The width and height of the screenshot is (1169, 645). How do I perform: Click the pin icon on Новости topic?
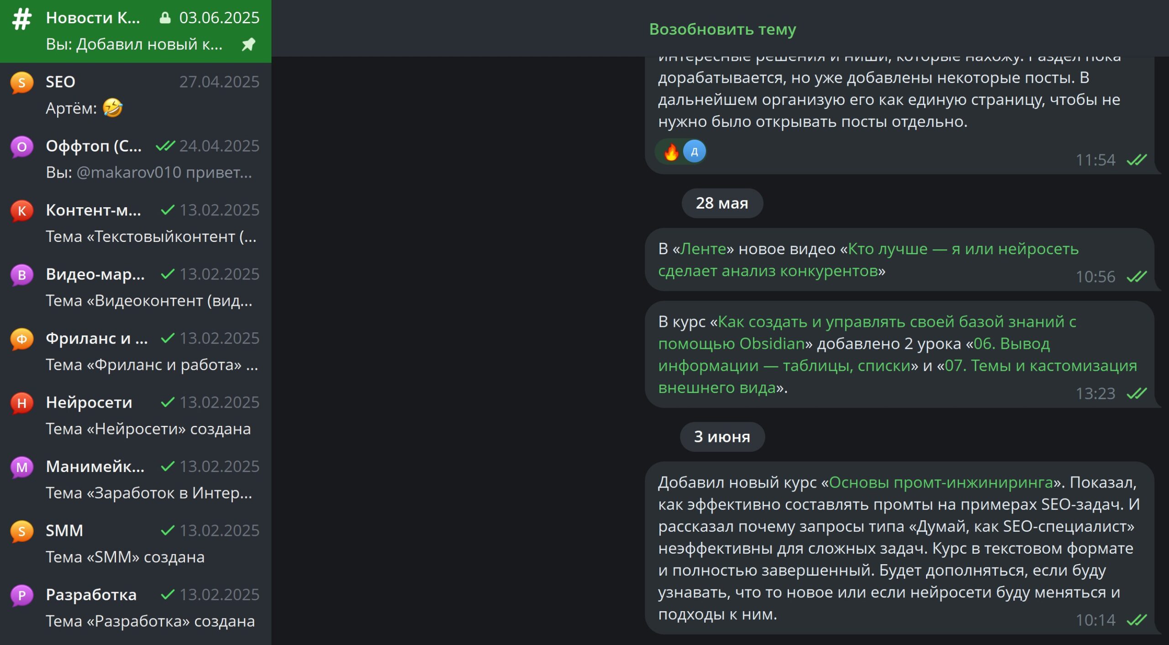(x=248, y=44)
